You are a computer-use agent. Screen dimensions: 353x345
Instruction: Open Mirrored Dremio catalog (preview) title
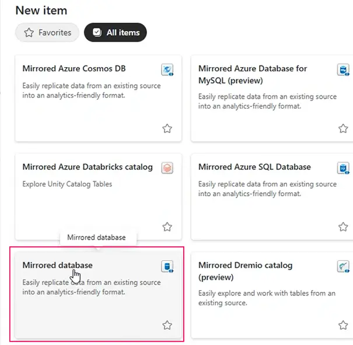point(246,271)
